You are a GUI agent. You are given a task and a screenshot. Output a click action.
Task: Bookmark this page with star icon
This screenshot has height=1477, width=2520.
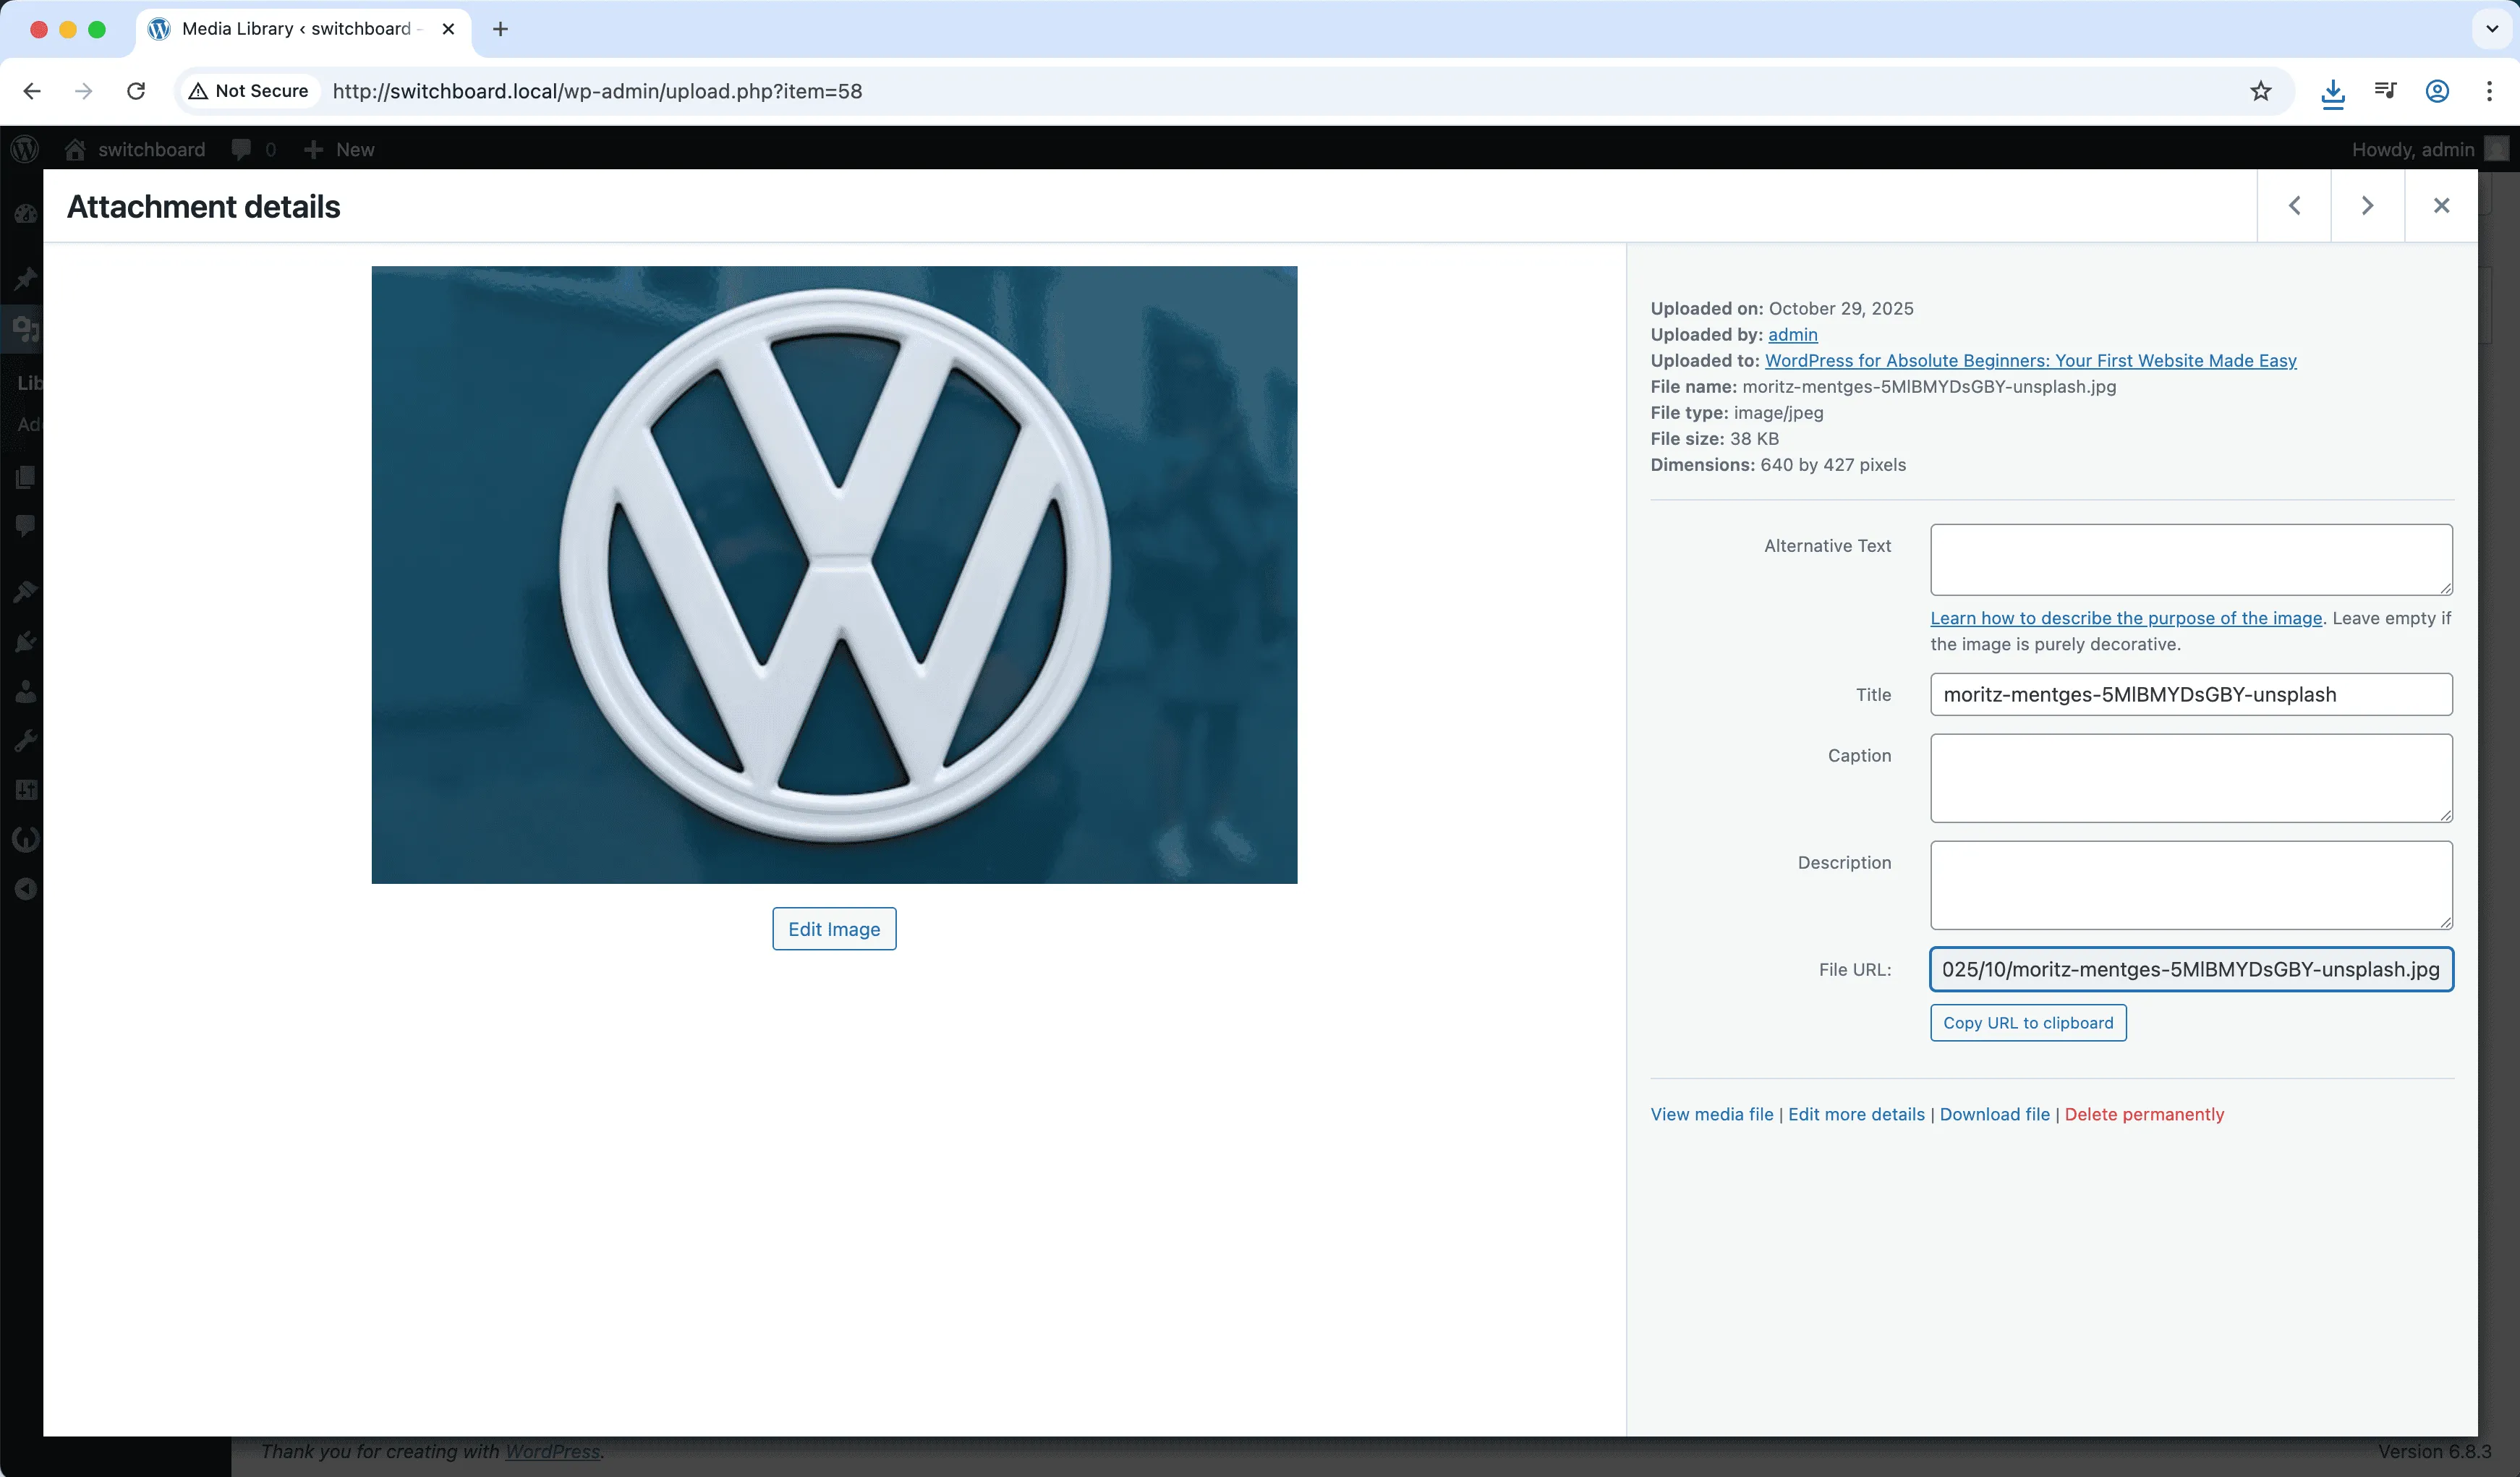(2260, 91)
